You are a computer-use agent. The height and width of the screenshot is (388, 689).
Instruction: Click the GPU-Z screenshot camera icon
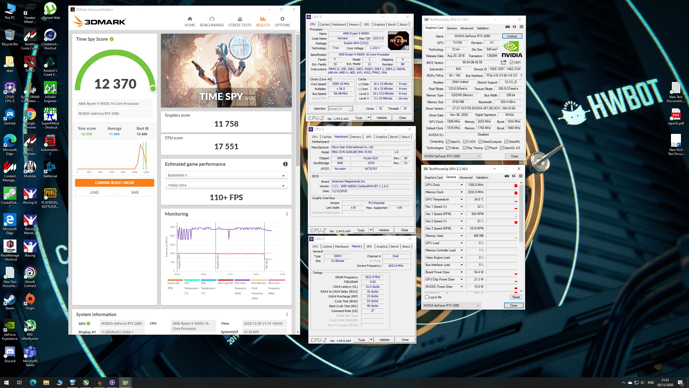tap(507, 27)
